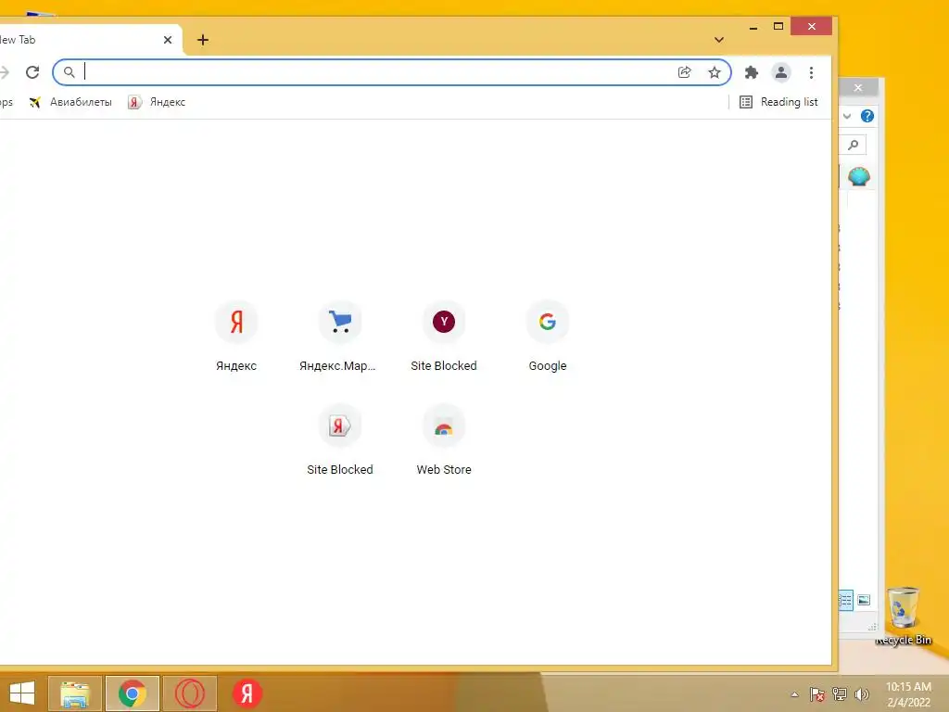Close the New Tab tab
Viewport: 949px width, 712px height.
168,40
